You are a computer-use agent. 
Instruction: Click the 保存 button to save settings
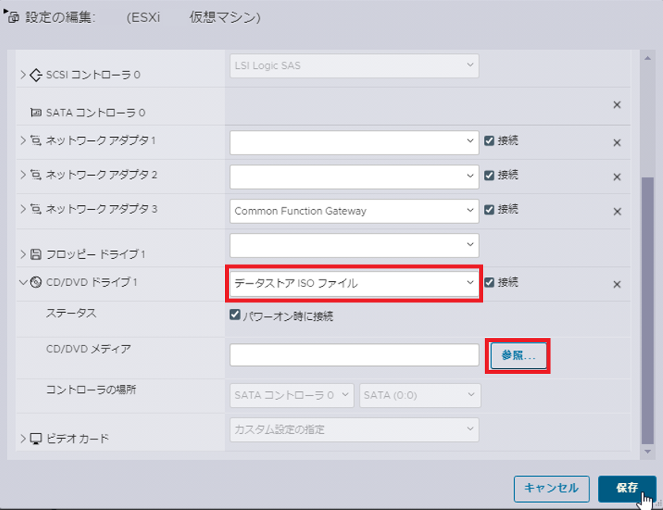pos(627,489)
